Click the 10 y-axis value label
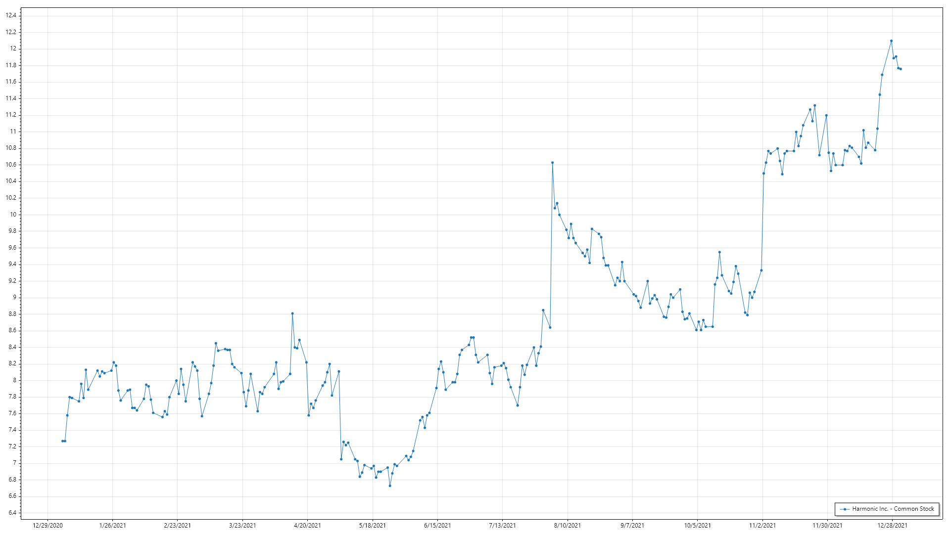The width and height of the screenshot is (950, 534). [x=13, y=215]
